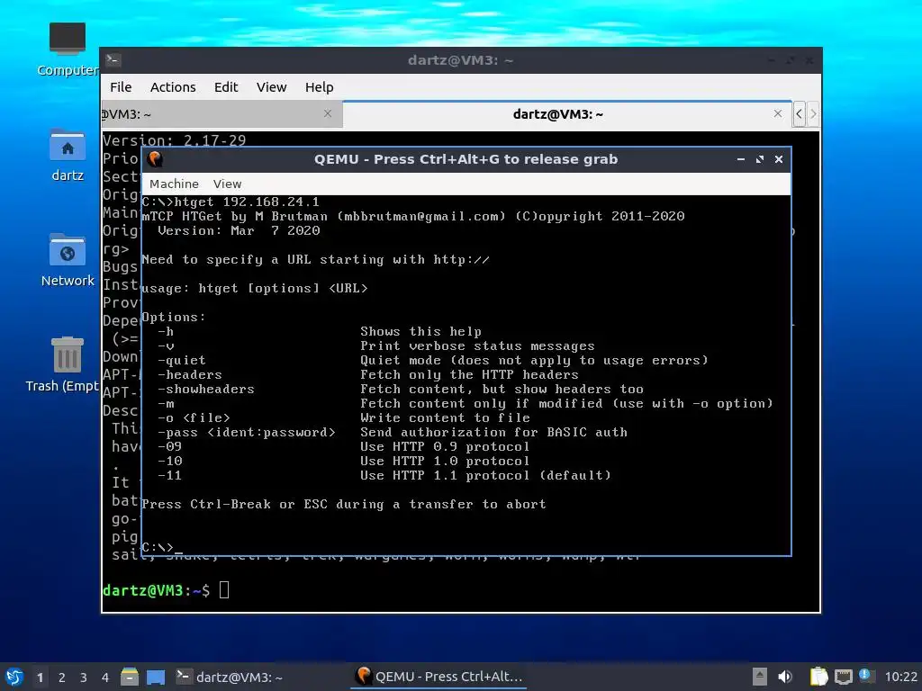Click the 'htget 192.168.24.1' command line
Viewport: 922px width, 691px height.
coord(230,202)
